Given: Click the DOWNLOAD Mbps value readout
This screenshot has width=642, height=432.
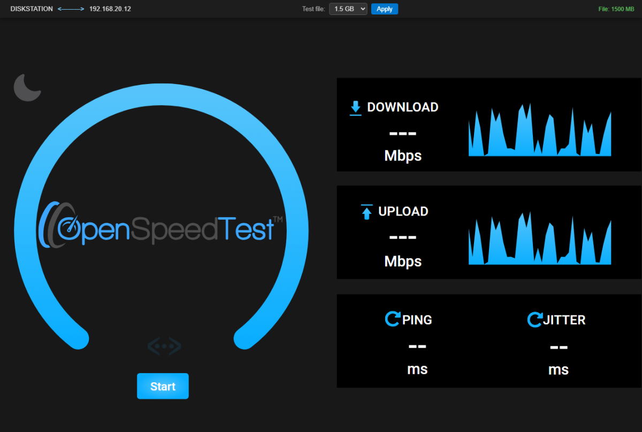Looking at the screenshot, I should pyautogui.click(x=403, y=134).
